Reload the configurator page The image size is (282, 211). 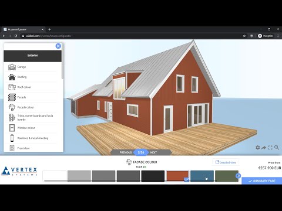(x=16, y=36)
